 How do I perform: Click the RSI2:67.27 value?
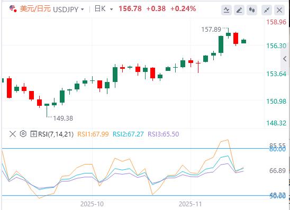coord(128,134)
